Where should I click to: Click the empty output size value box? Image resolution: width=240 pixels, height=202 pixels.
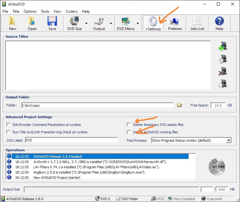pyautogui.click(x=207, y=189)
